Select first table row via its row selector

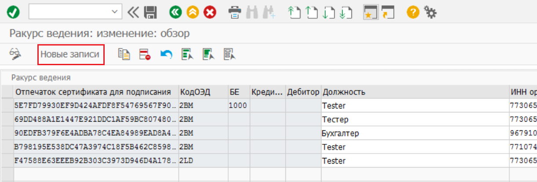point(7,105)
